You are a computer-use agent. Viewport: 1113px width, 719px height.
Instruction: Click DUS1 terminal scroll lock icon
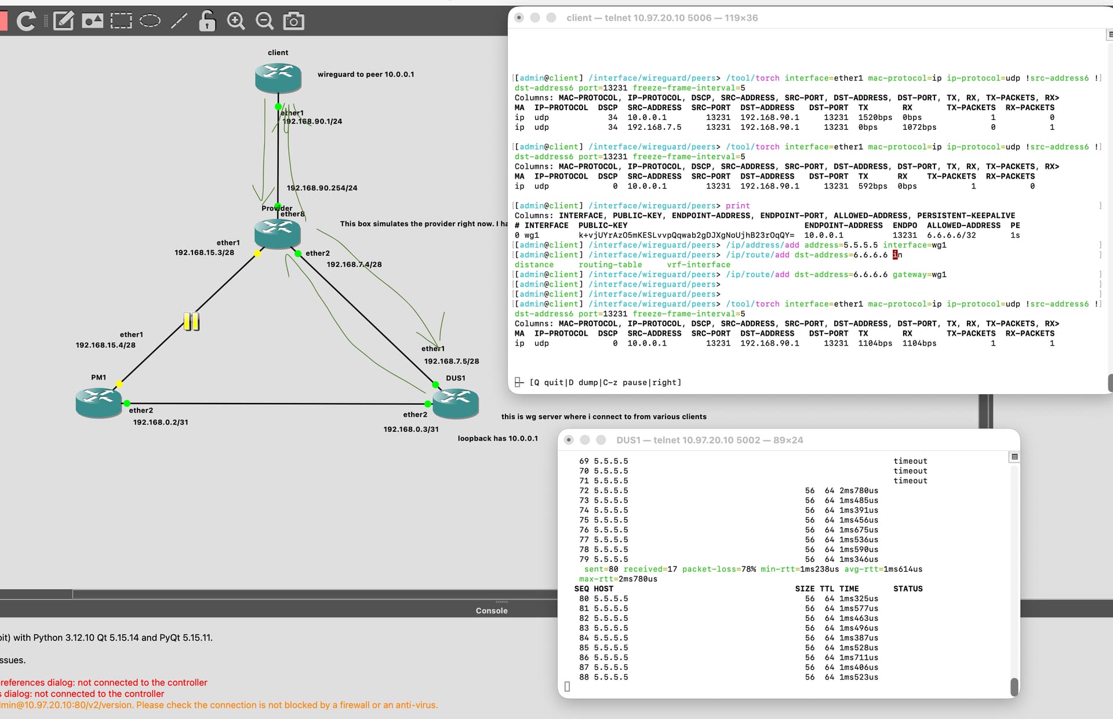pyautogui.click(x=1014, y=457)
